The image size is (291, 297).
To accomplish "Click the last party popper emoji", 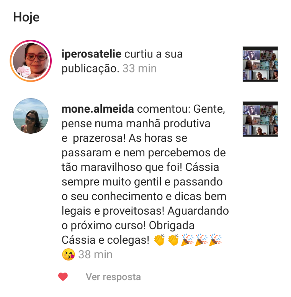I will (215, 240).
